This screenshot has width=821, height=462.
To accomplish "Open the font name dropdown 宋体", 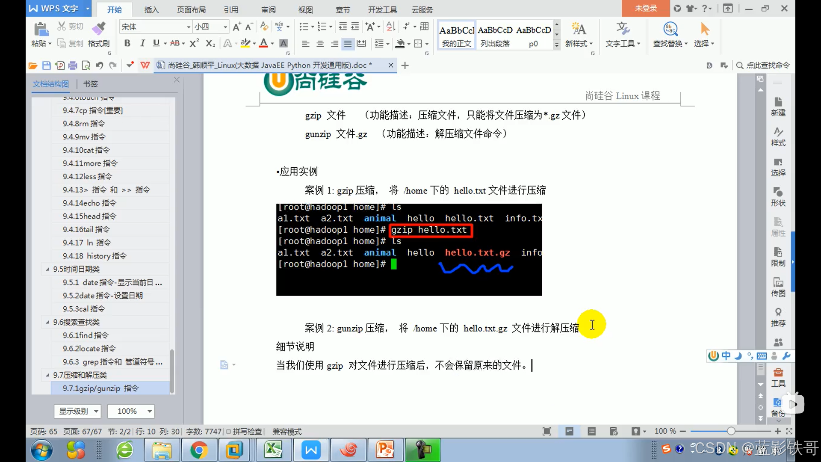I will (x=188, y=27).
